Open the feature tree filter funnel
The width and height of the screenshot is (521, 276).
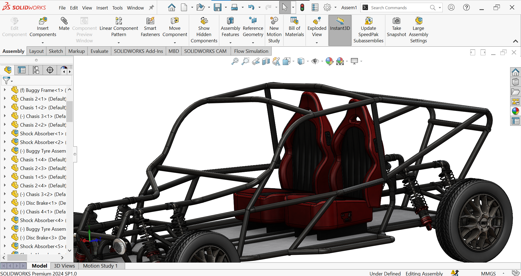coord(7,81)
